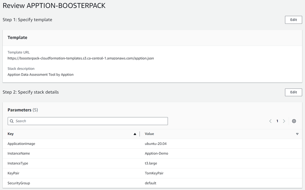Click the Edit button for Step 2
Viewport: 305px width, 190px height.
click(293, 92)
